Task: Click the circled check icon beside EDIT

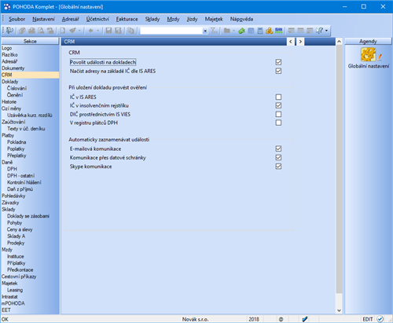Action: coord(380,319)
